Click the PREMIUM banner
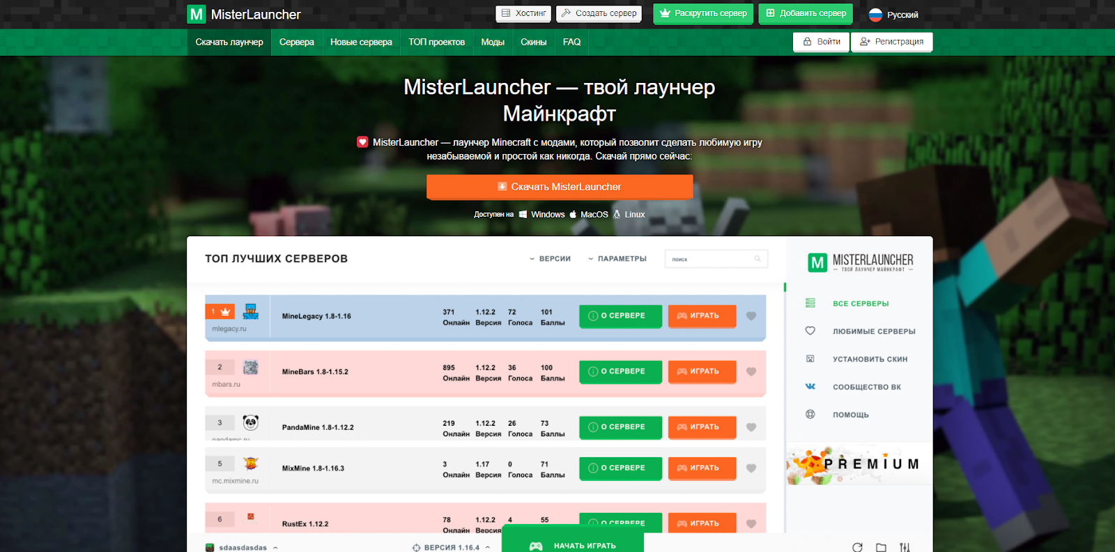 (859, 464)
